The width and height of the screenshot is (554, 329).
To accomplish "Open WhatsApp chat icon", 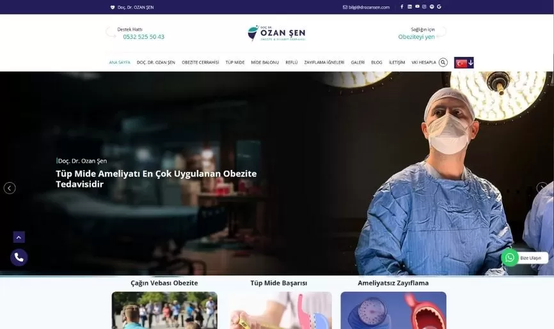I will click(509, 257).
